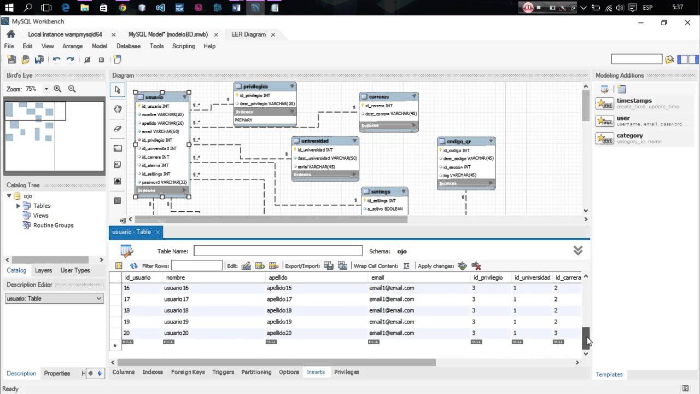Click the new model file toolbar icon

[x=11, y=60]
